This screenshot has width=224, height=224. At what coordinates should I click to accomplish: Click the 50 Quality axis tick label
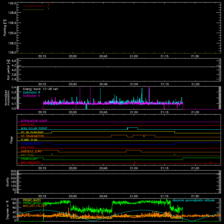(14, 190)
